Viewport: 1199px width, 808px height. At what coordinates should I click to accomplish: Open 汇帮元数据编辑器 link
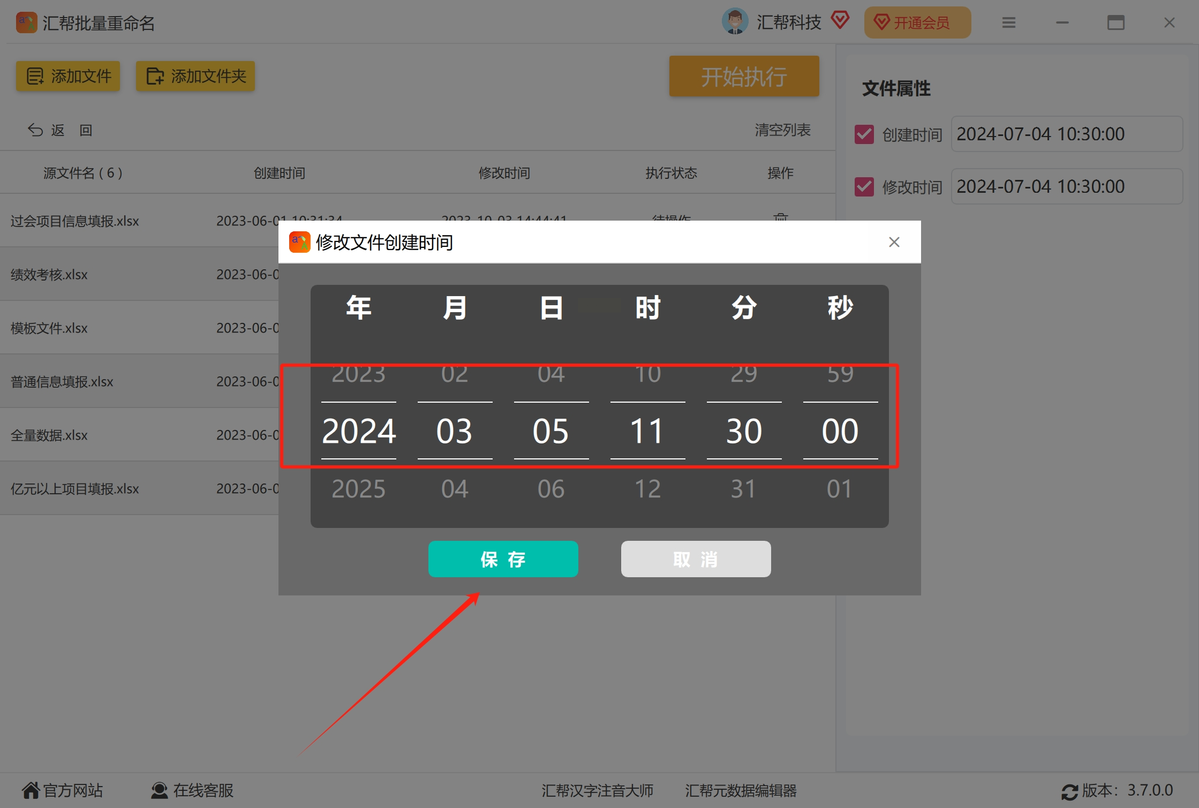pos(741,790)
